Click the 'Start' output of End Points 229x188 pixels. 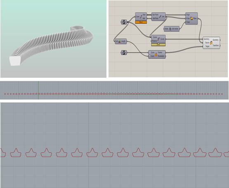(144, 15)
